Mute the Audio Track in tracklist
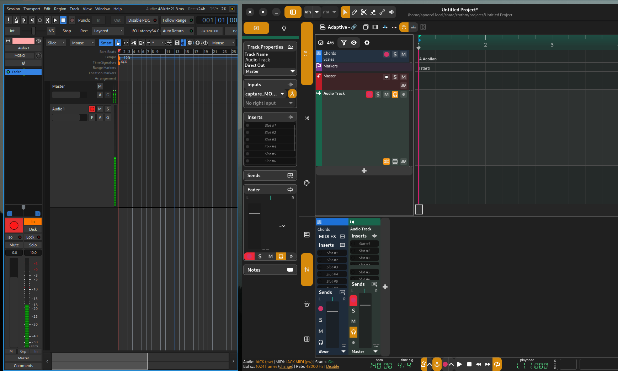 coord(386,94)
